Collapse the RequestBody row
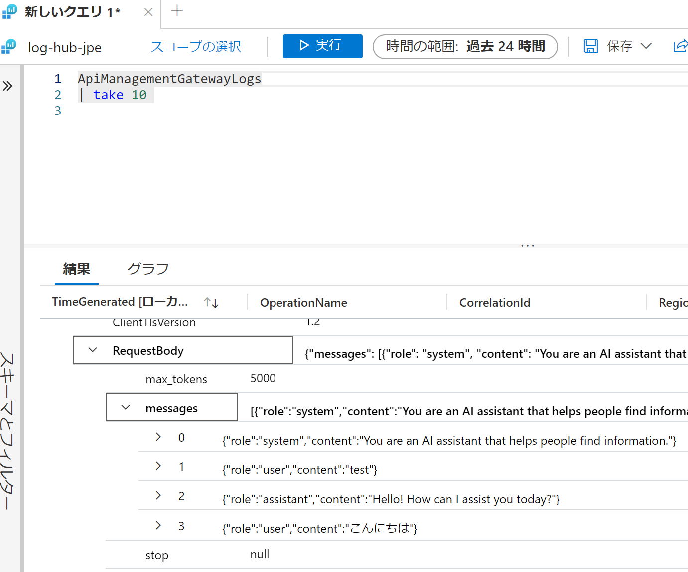Image resolution: width=688 pixels, height=572 pixels. tap(93, 350)
